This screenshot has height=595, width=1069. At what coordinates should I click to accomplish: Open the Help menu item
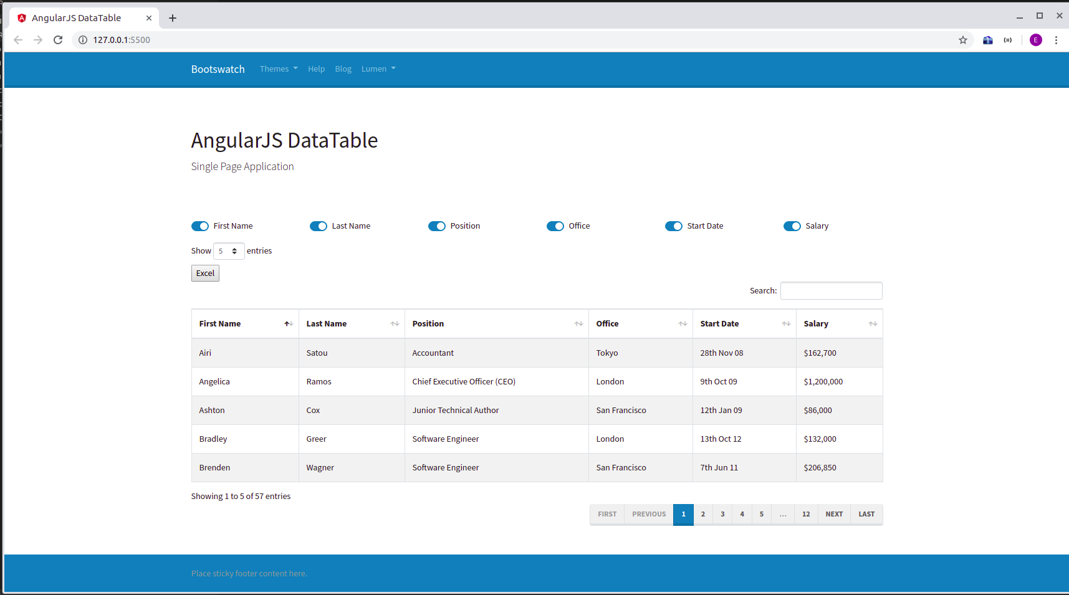click(316, 69)
